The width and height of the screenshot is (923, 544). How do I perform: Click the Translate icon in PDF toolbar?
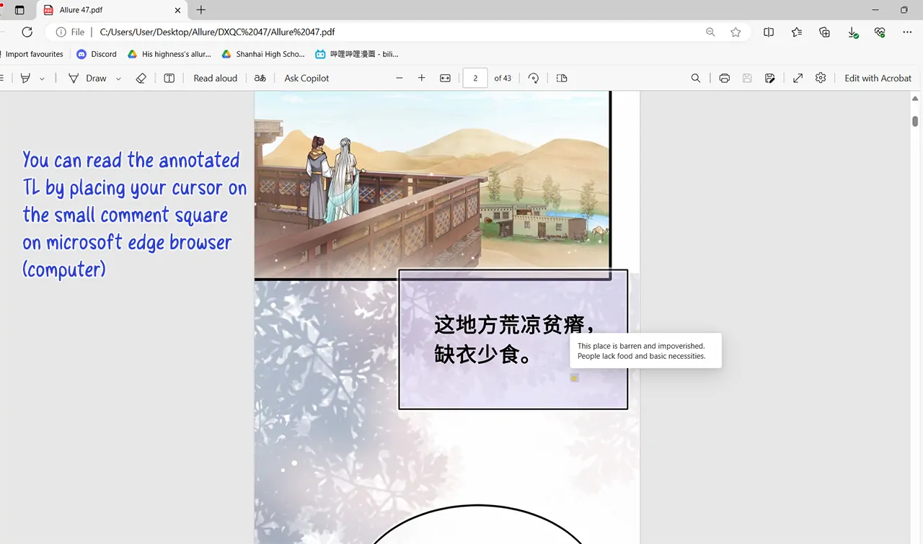(x=260, y=78)
